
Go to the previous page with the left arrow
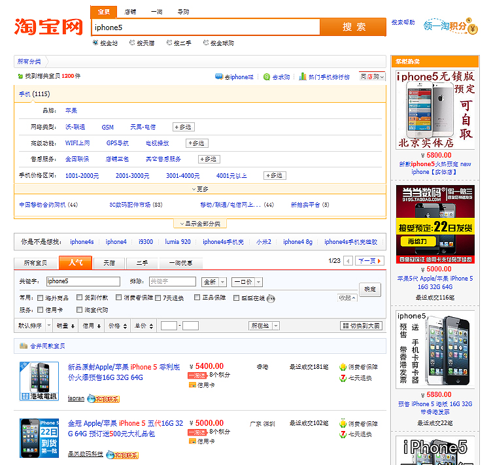(x=348, y=261)
